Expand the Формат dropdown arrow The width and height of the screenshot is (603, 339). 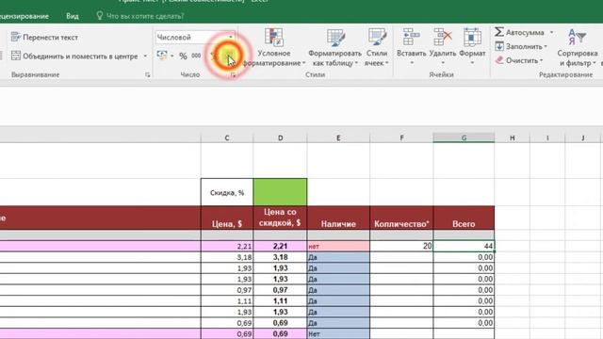pyautogui.click(x=472, y=63)
